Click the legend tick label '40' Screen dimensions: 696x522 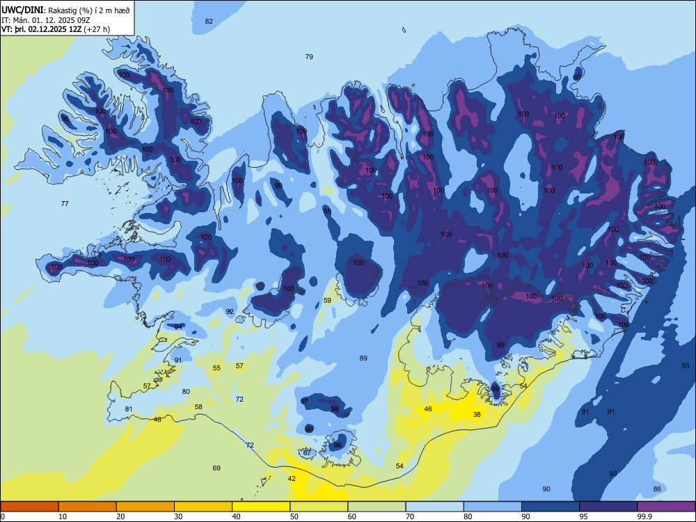236,516
